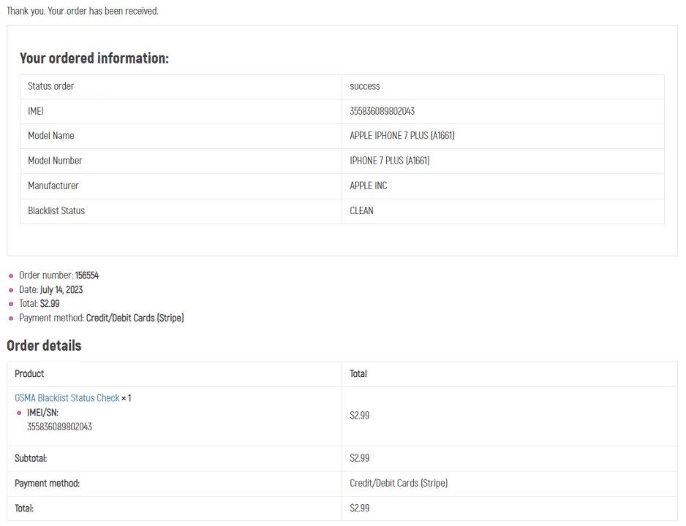Select the $2.99 amount in final Total row
Image resolution: width=686 pixels, height=526 pixels.
click(359, 508)
